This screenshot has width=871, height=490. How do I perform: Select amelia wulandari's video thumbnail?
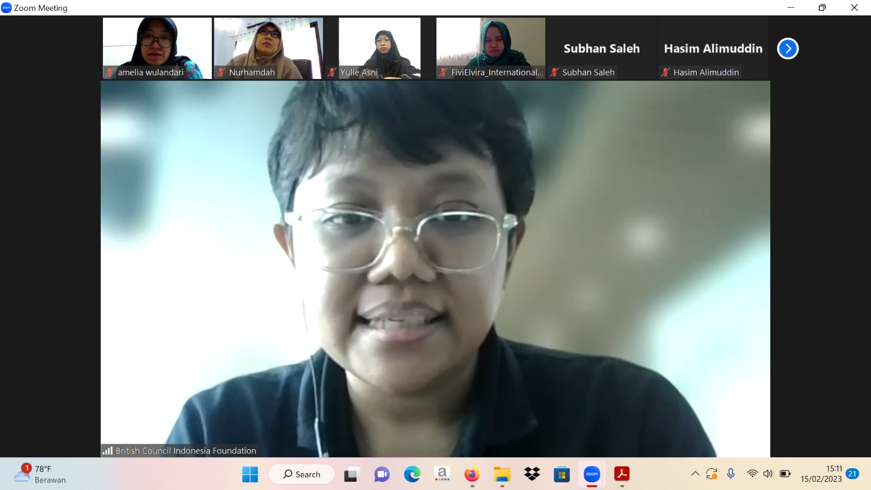tap(157, 48)
